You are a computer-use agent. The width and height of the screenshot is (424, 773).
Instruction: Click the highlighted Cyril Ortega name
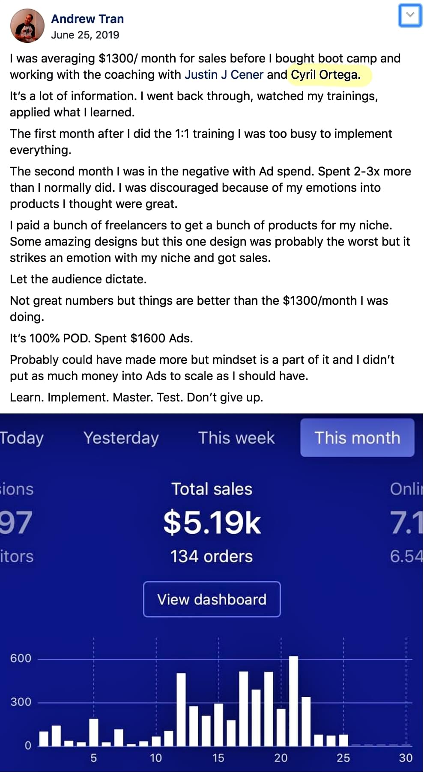click(x=324, y=74)
